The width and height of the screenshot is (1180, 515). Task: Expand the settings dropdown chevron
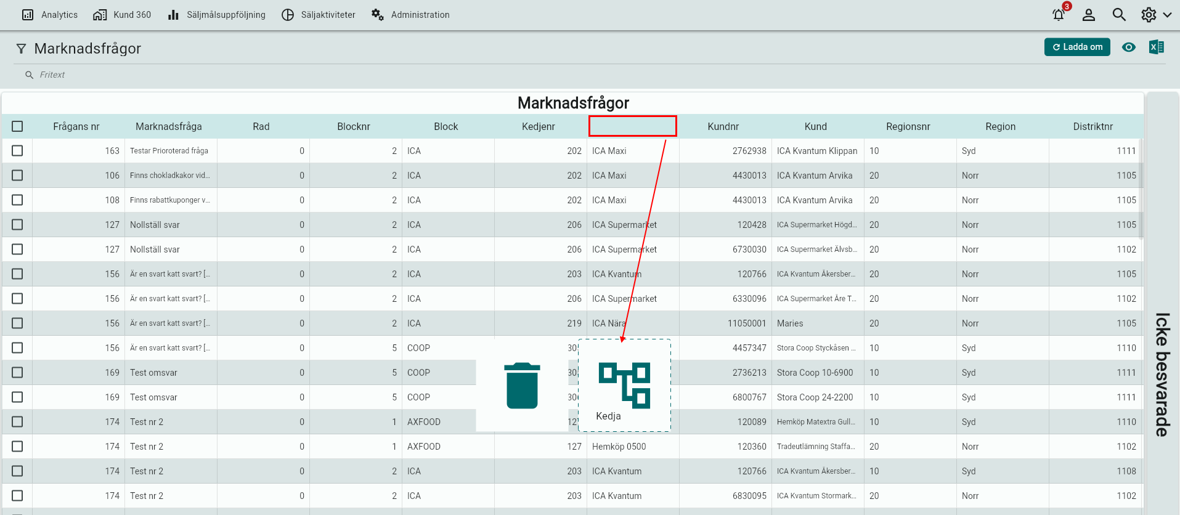point(1167,15)
